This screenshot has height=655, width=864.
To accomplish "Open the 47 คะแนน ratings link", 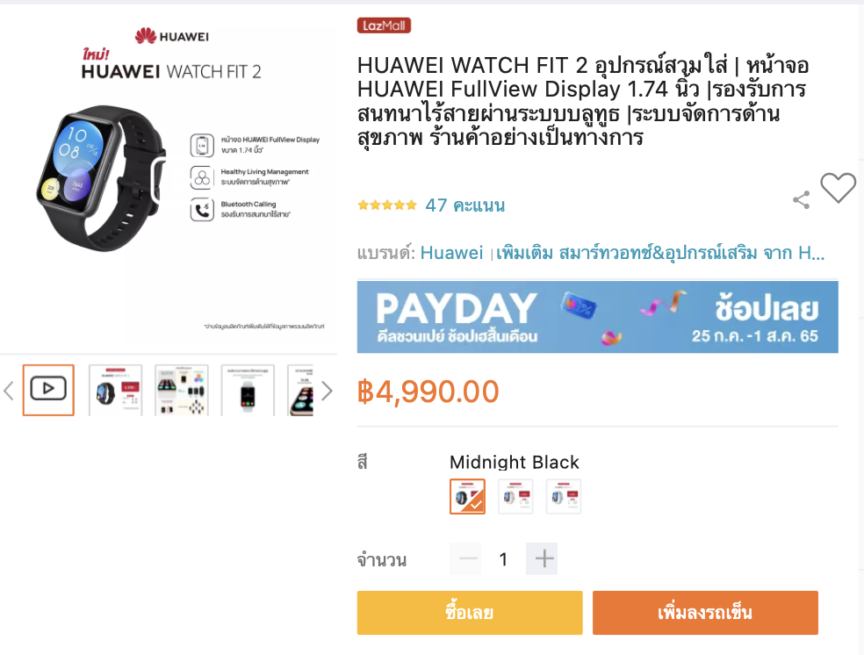I will (x=465, y=205).
